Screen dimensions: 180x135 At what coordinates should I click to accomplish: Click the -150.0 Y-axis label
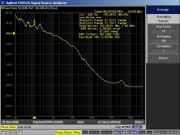pos(9,85)
